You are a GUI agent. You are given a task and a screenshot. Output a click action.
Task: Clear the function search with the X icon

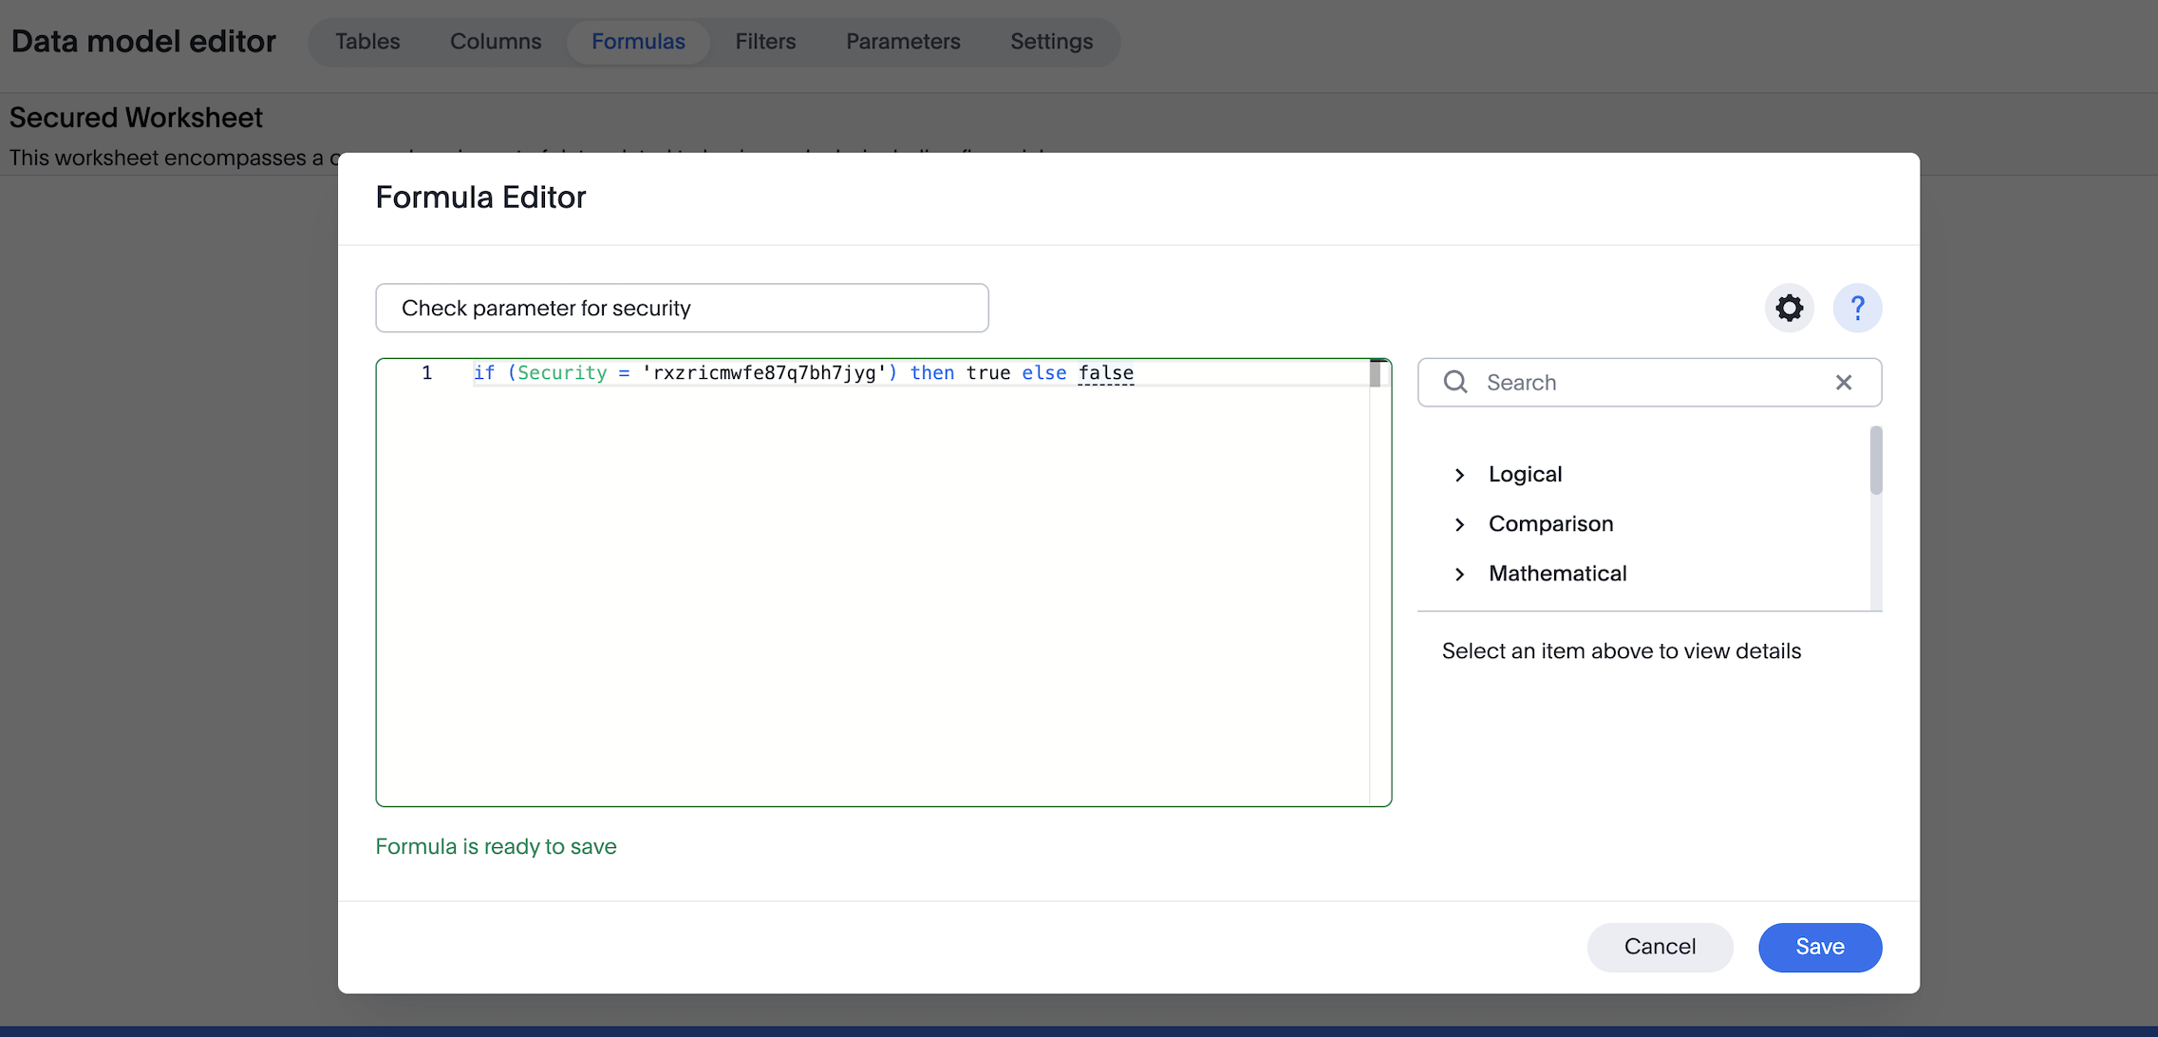point(1844,382)
